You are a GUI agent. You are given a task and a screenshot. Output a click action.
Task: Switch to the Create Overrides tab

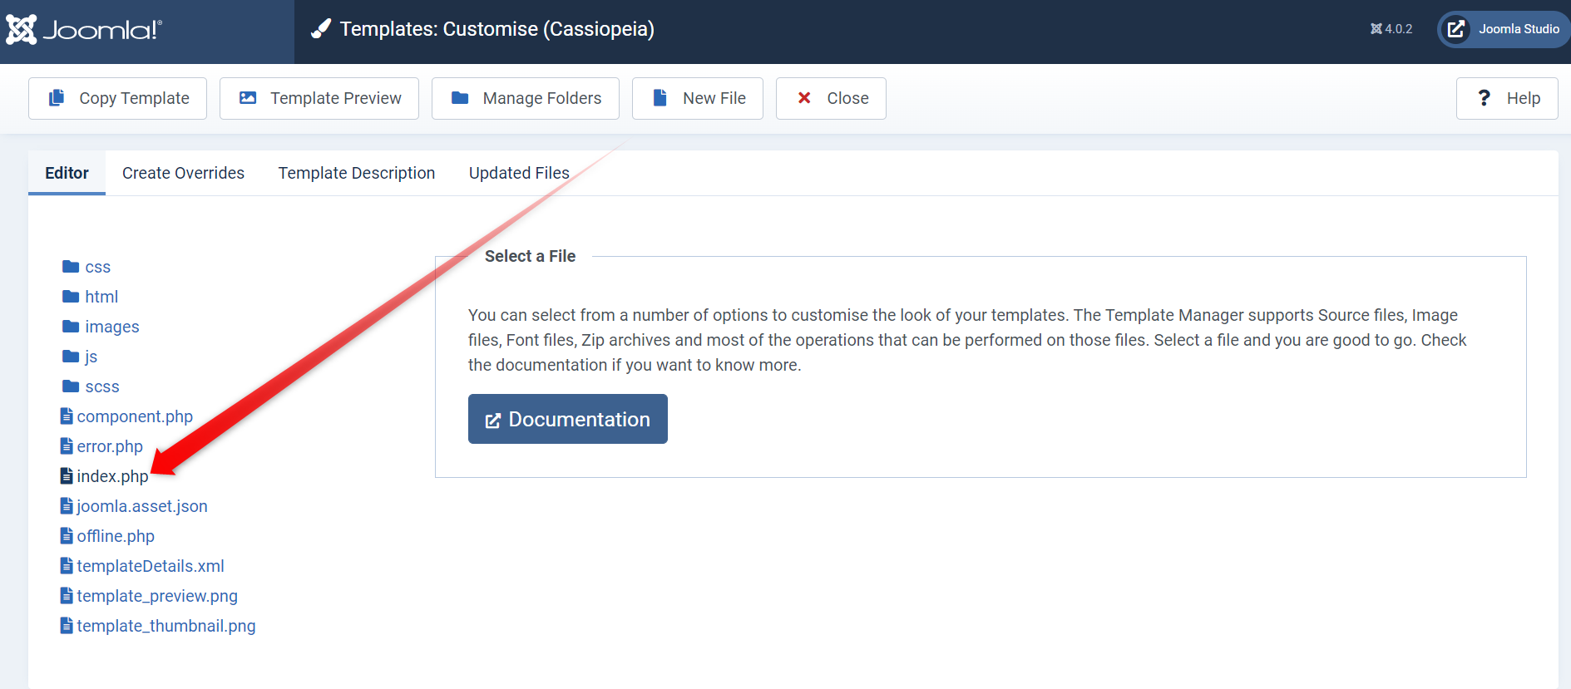183,173
